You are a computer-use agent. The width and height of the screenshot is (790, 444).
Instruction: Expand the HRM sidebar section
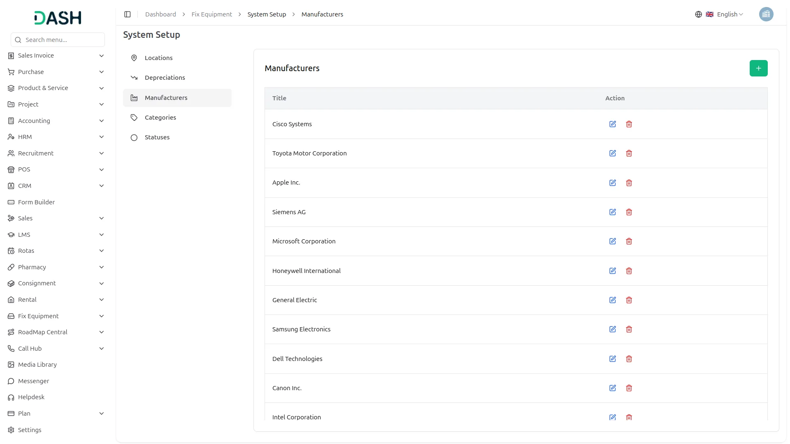tap(56, 137)
